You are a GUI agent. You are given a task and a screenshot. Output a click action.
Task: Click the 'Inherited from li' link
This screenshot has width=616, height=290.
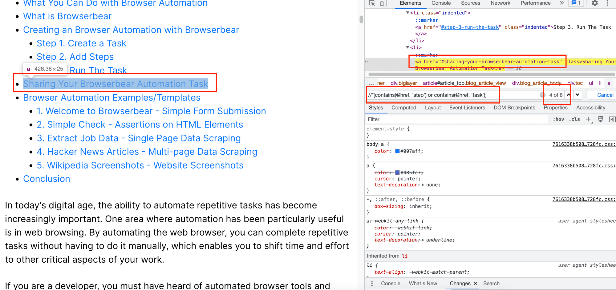(405, 256)
